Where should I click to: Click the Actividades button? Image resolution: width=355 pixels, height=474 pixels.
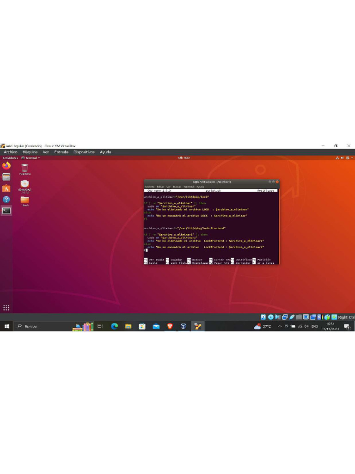point(10,158)
